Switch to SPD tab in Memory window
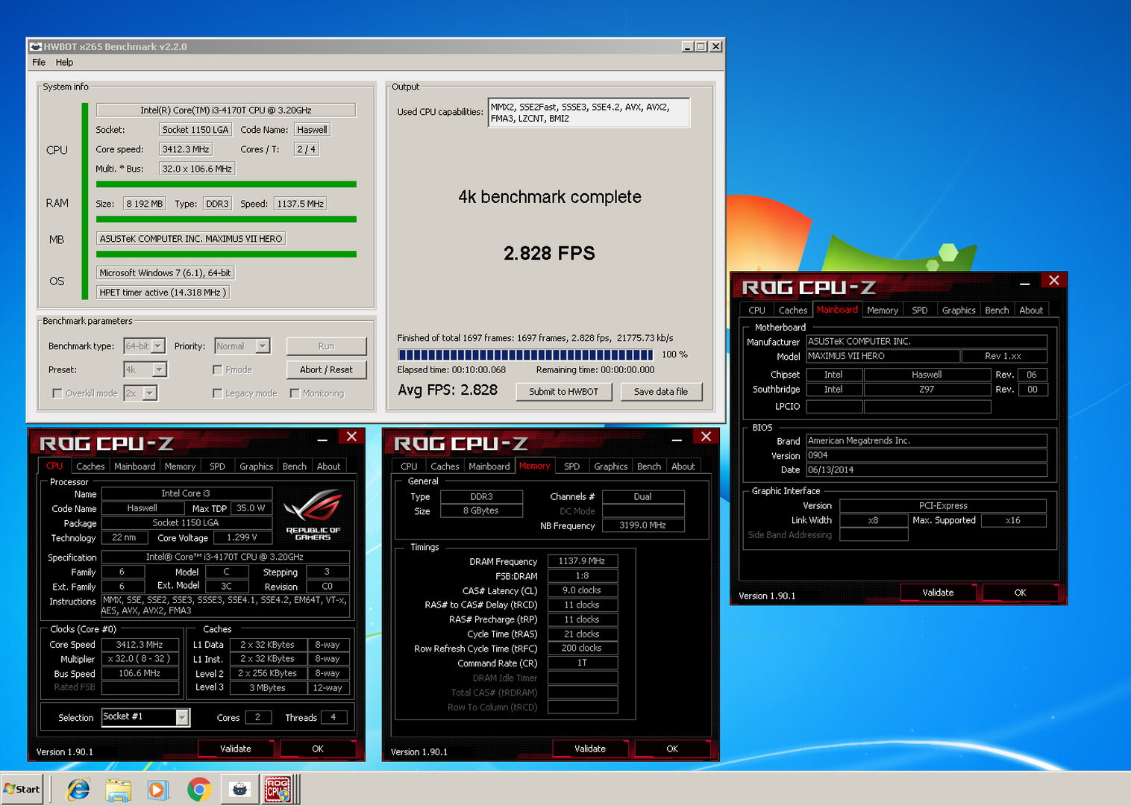Image resolution: width=1131 pixels, height=806 pixels. click(x=572, y=466)
